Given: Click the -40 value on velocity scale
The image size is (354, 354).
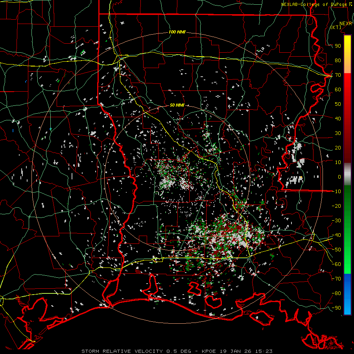Looking at the screenshot, I should (x=336, y=235).
